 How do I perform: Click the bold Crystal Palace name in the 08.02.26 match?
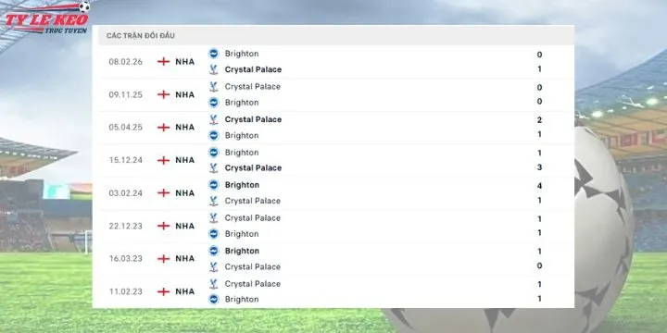click(253, 69)
